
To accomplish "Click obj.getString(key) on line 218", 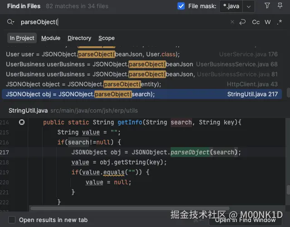I will pyautogui.click(x=132, y=162).
